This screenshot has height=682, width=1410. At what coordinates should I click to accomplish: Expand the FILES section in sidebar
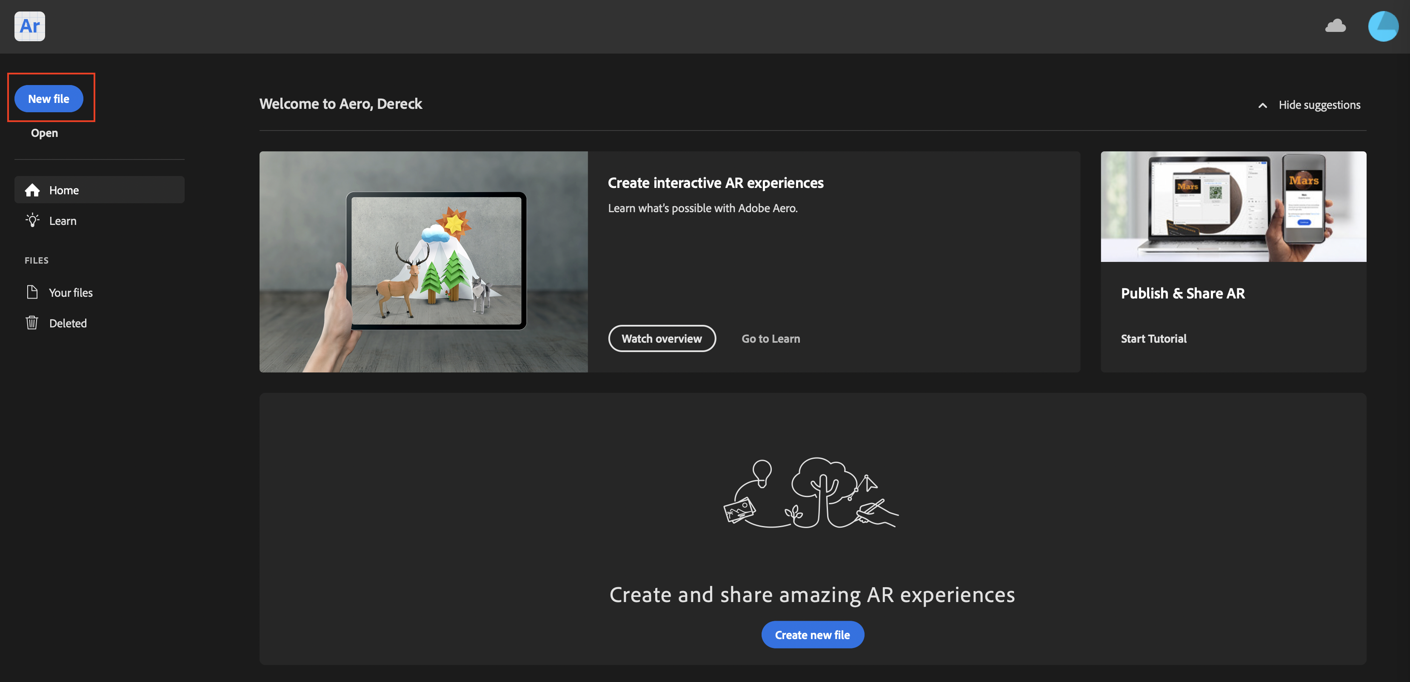pos(36,261)
